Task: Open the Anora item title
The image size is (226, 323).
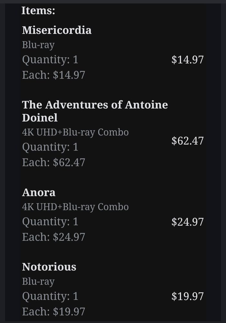Action: coord(39,193)
